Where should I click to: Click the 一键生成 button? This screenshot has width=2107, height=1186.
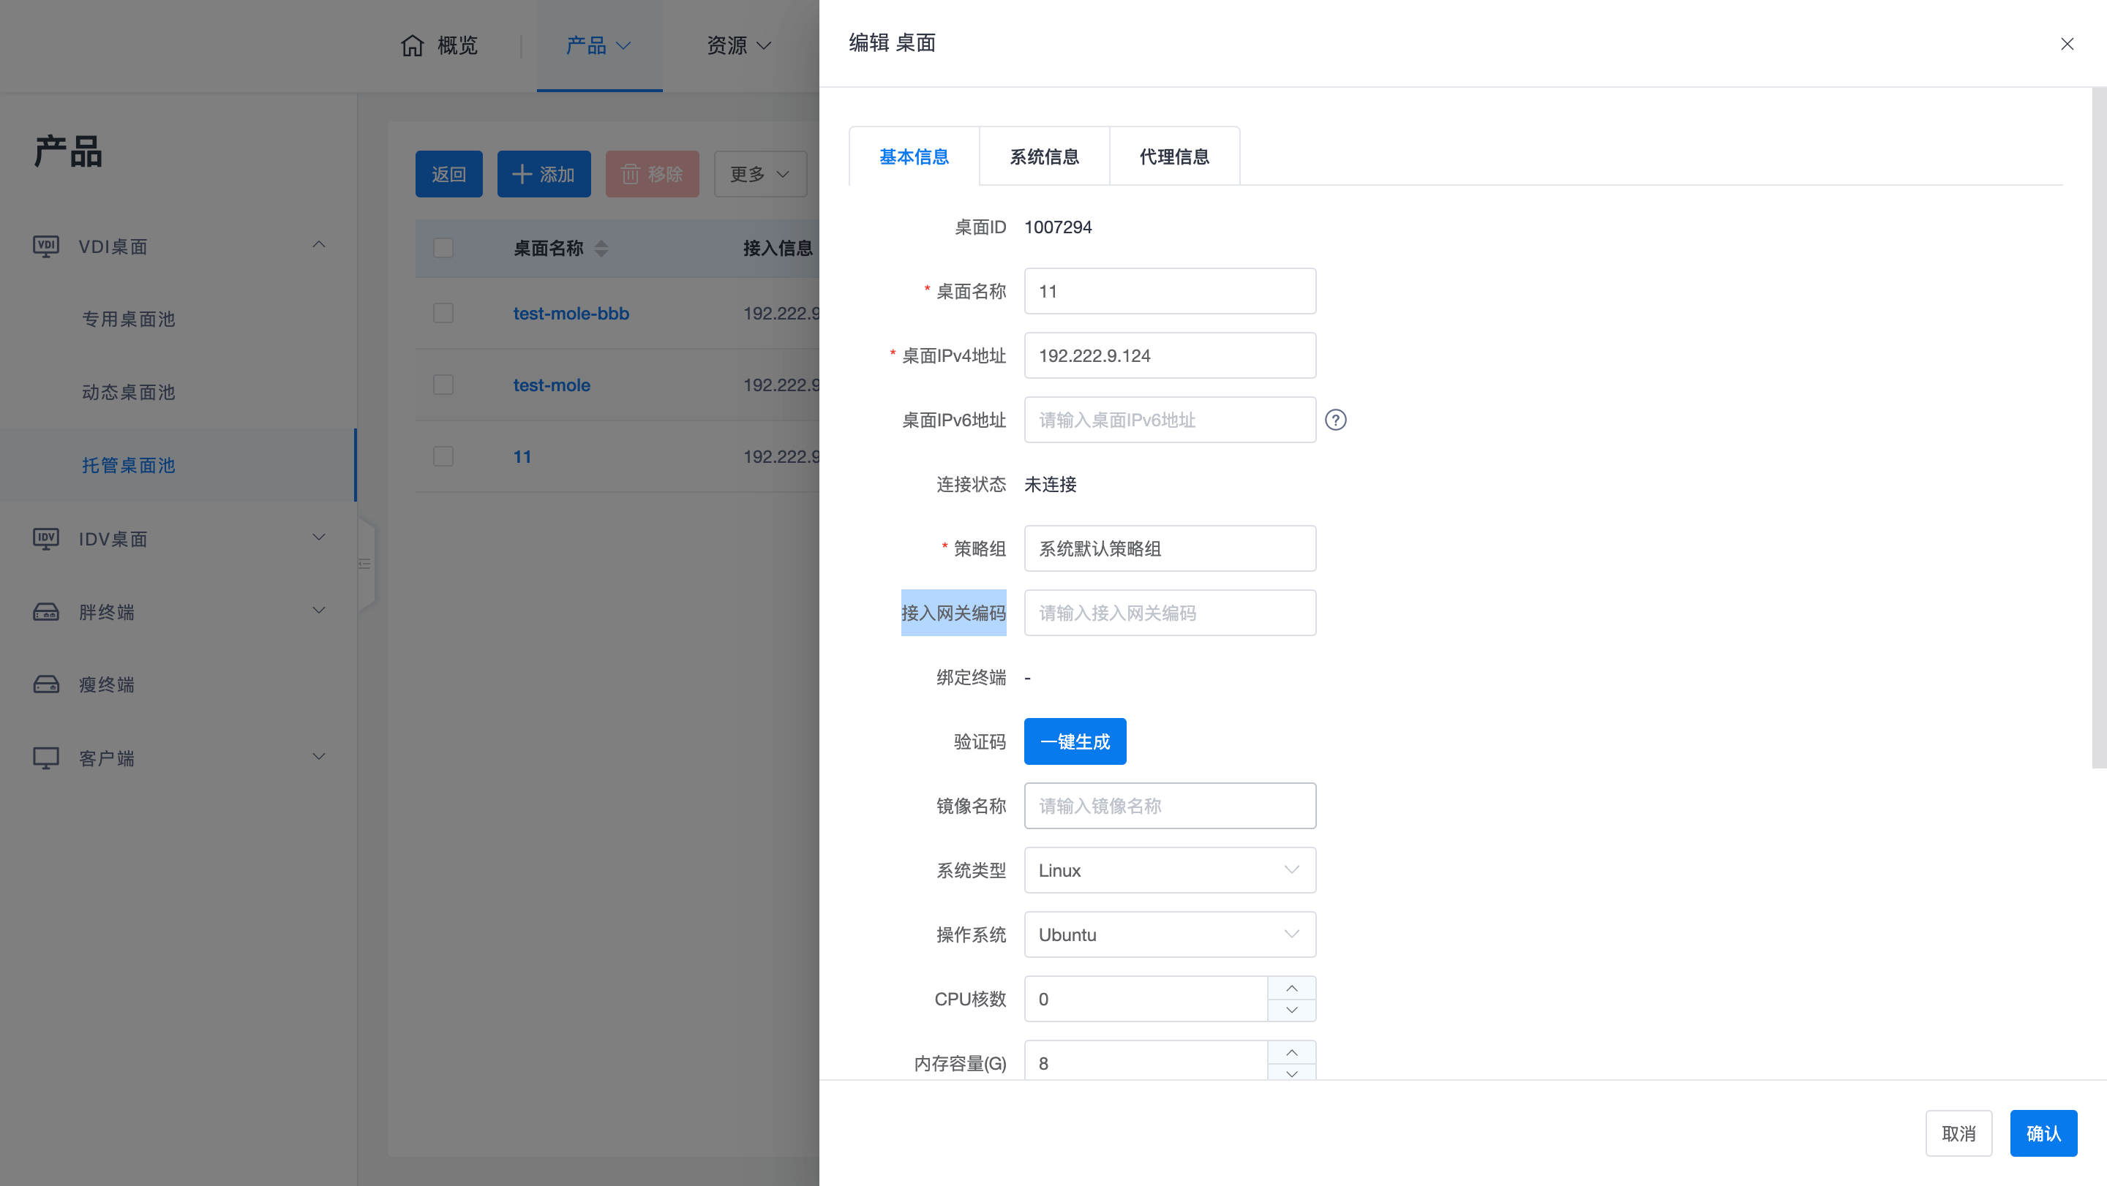click(1074, 741)
